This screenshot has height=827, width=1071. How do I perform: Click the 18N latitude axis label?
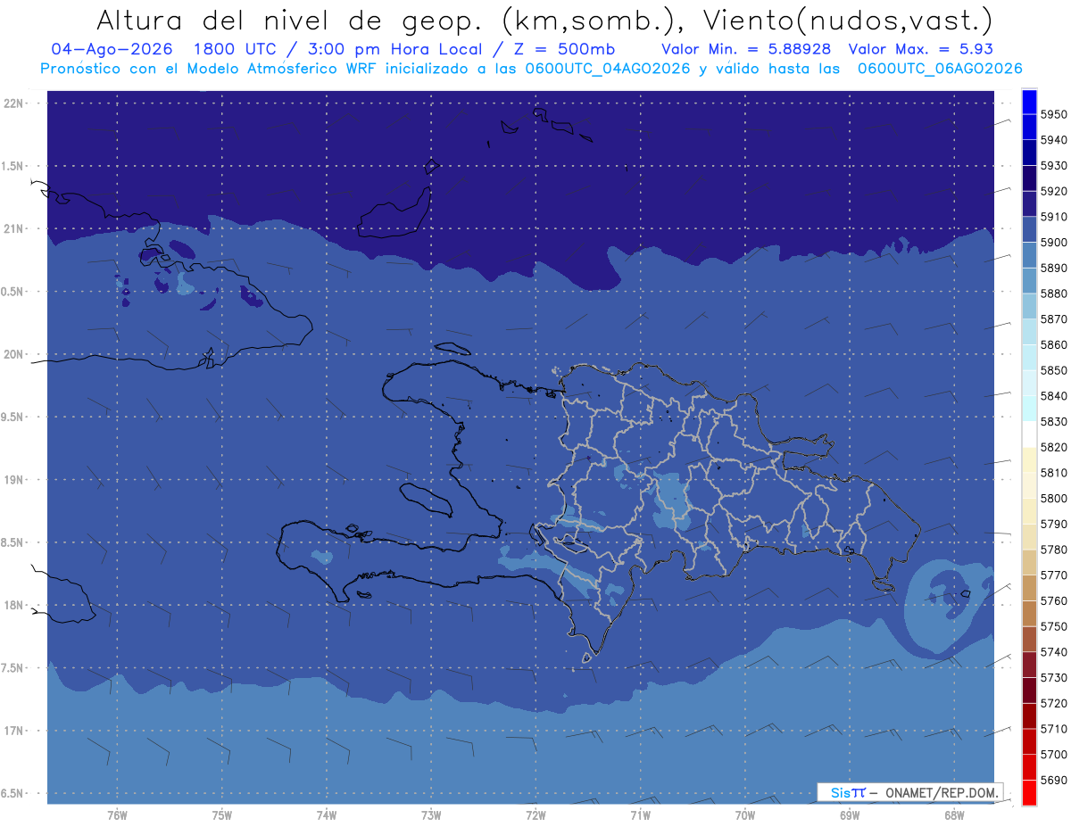coord(12,605)
